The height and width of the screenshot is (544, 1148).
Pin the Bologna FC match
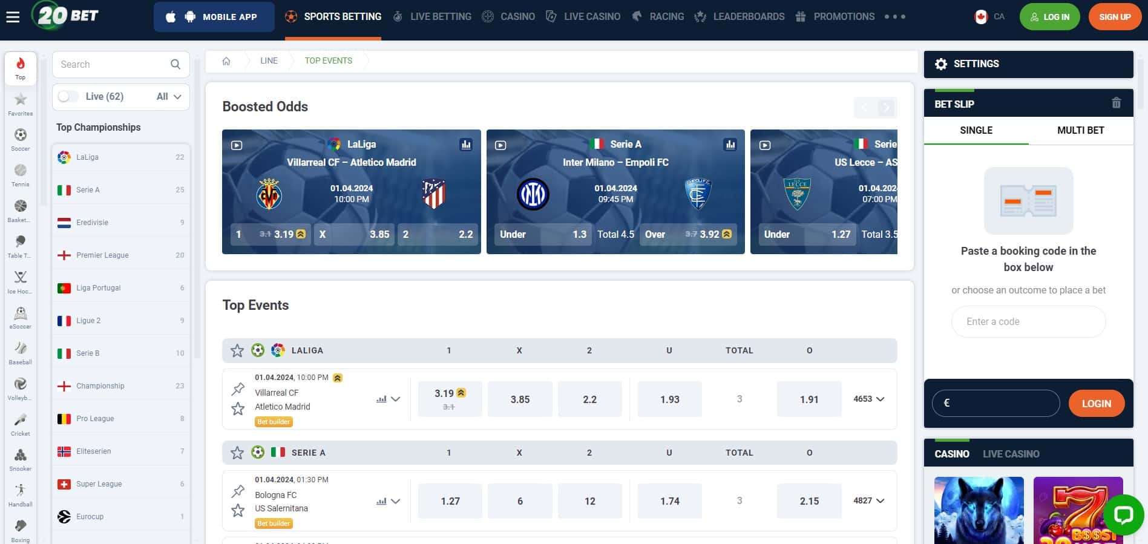click(x=238, y=491)
